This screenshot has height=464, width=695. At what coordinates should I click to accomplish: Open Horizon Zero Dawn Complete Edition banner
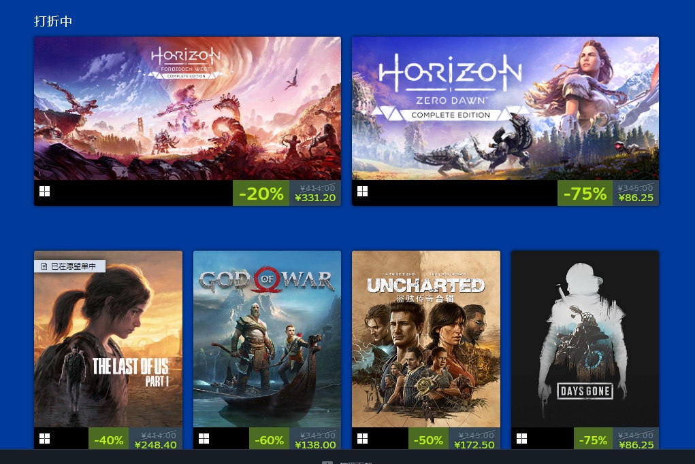505,109
